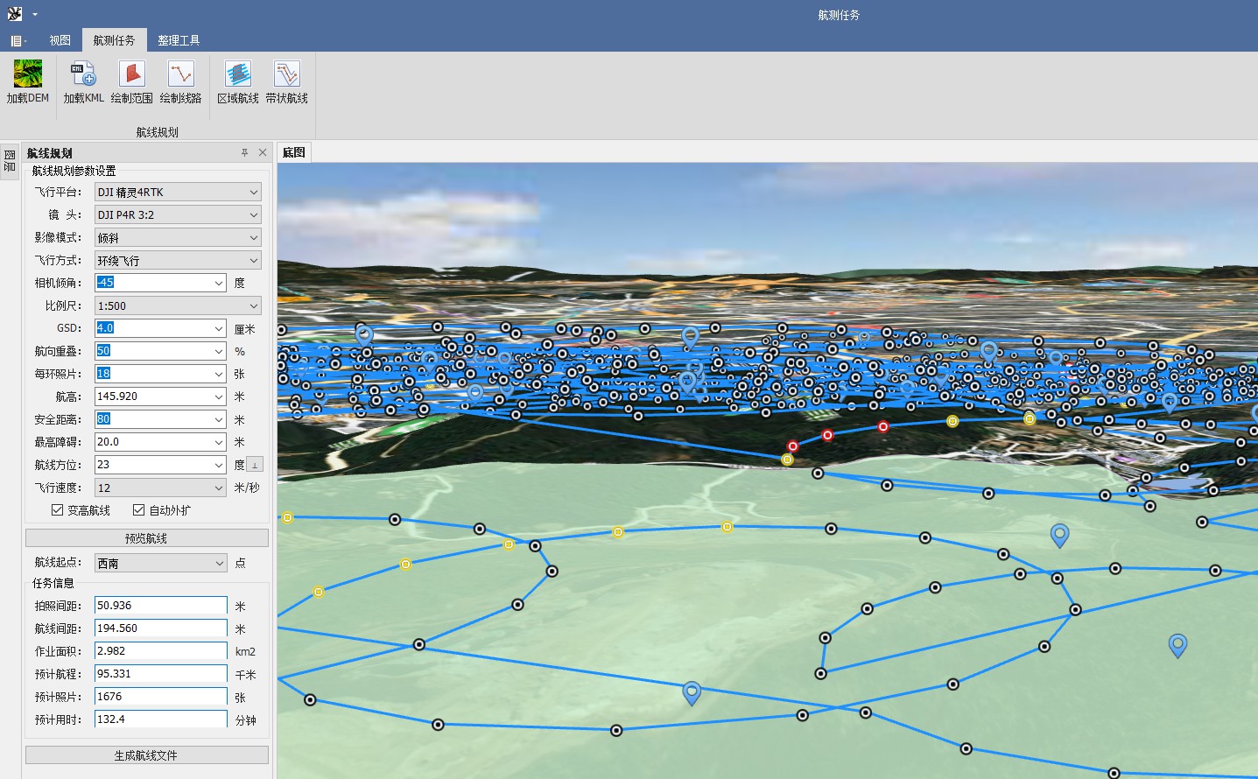Click the 生成航线文件 button
Screen dimensions: 1258x779
(x=146, y=755)
